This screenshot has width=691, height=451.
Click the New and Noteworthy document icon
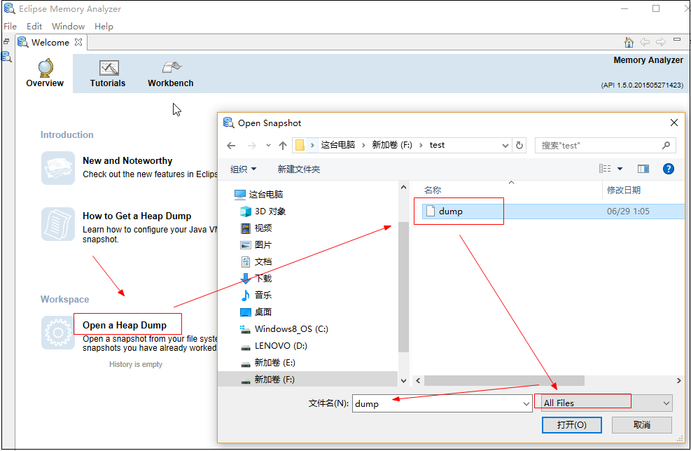pyautogui.click(x=58, y=168)
